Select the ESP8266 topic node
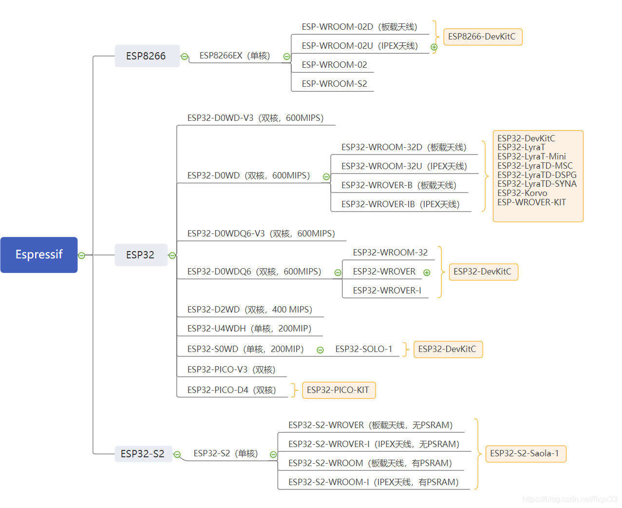Viewport: 622px width, 508px height. (147, 56)
